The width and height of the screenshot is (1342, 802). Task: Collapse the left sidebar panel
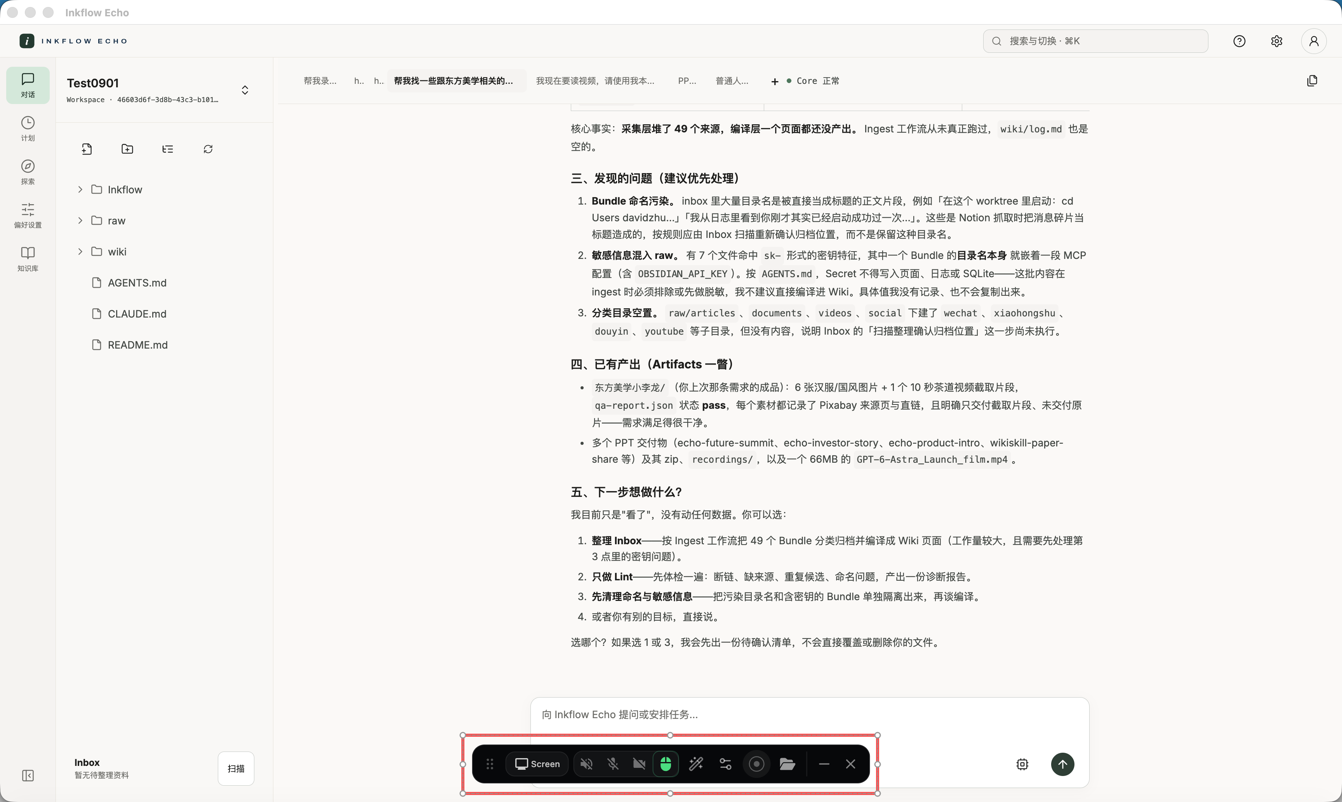pyautogui.click(x=28, y=776)
